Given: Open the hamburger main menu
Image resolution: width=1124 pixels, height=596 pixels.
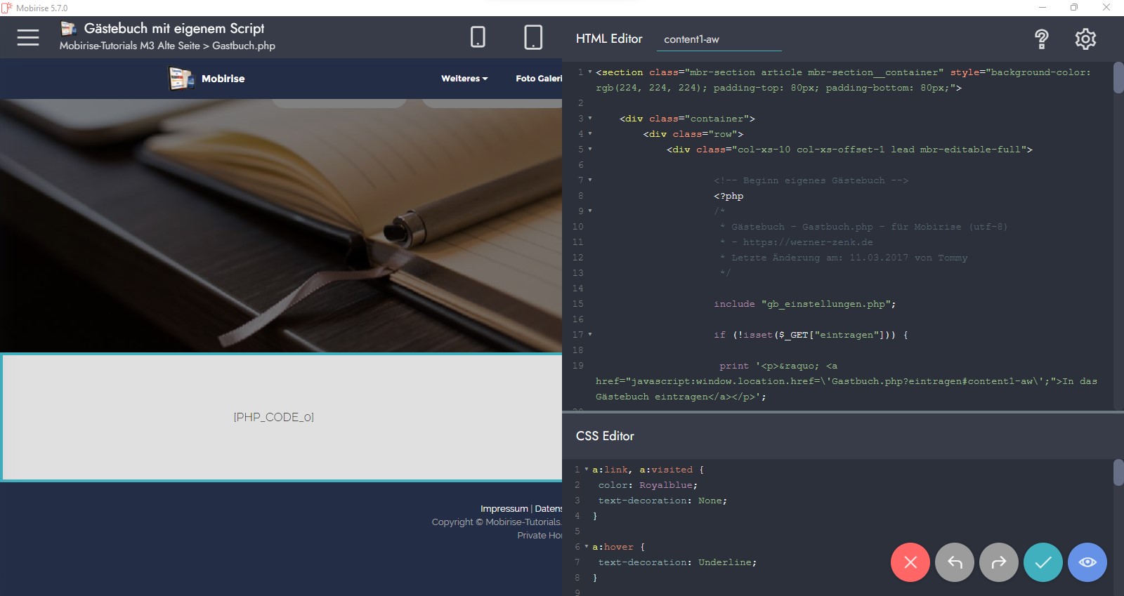Looking at the screenshot, I should coord(28,37).
